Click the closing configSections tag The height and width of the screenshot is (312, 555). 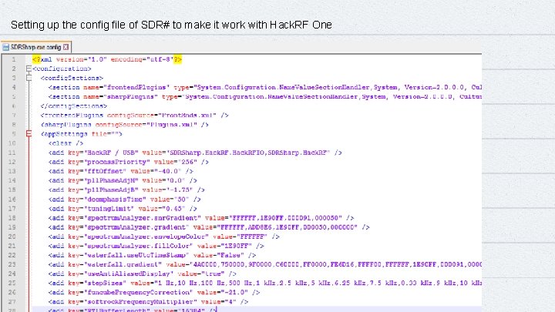coord(74,106)
